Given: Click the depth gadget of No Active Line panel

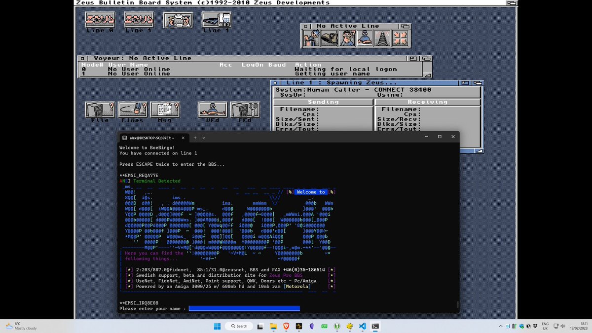Looking at the screenshot, I should point(405,26).
